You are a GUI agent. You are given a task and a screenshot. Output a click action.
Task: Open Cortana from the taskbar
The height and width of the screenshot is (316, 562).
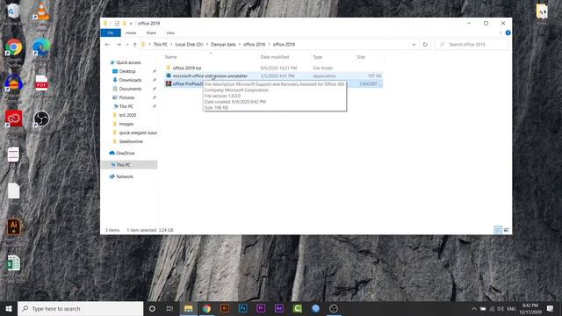tap(152, 308)
